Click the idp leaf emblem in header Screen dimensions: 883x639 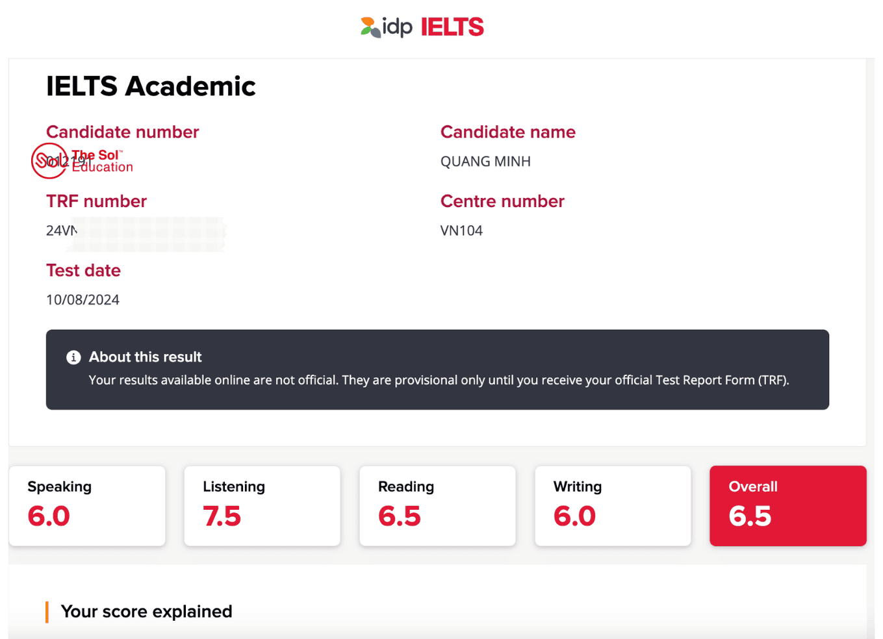[x=370, y=27]
